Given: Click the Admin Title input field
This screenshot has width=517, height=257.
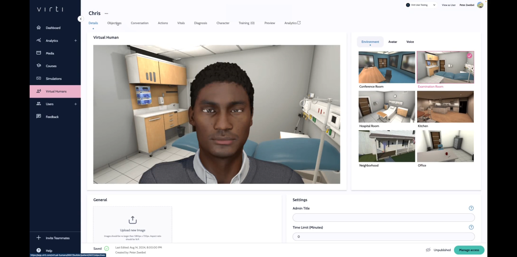Looking at the screenshot, I should click(383, 217).
